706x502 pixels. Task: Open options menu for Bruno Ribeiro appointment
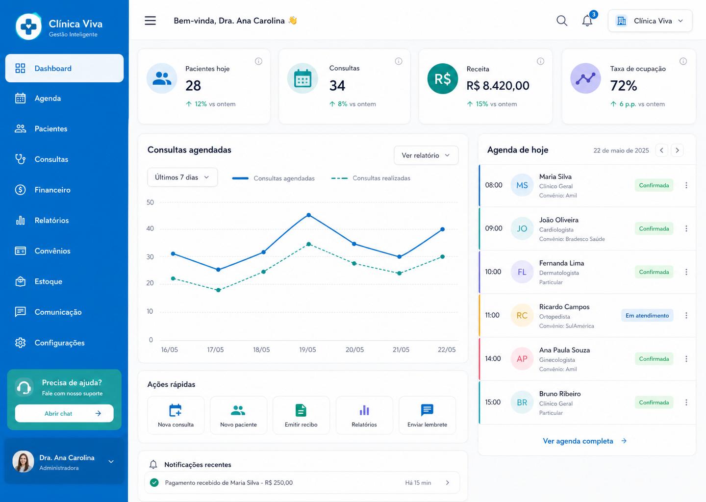(x=686, y=402)
